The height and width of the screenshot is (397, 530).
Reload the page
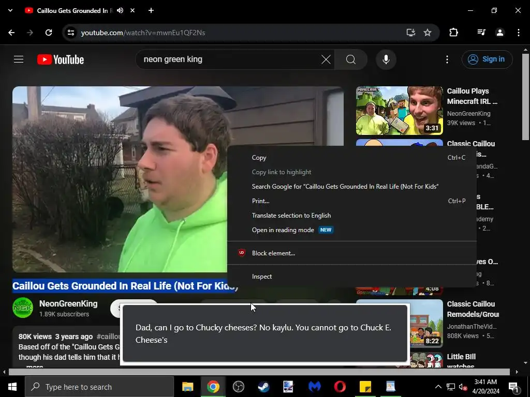tap(49, 33)
